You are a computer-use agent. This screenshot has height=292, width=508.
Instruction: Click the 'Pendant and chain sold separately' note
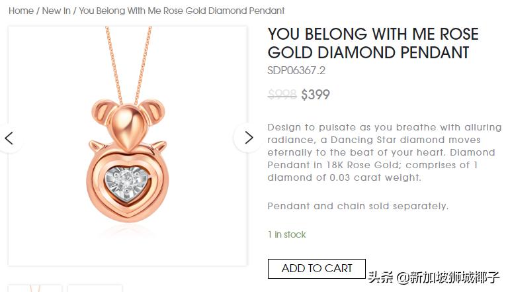(358, 206)
